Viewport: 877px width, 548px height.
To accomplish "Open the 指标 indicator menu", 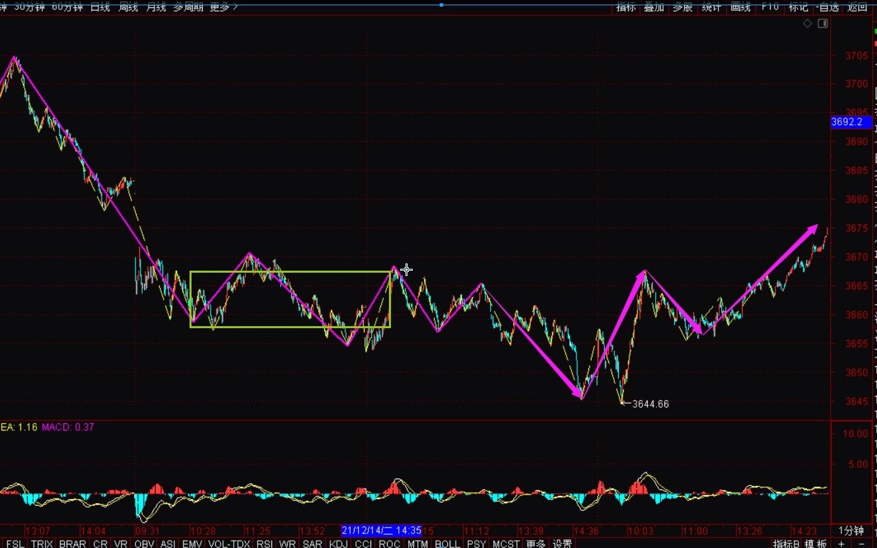I will (x=626, y=7).
